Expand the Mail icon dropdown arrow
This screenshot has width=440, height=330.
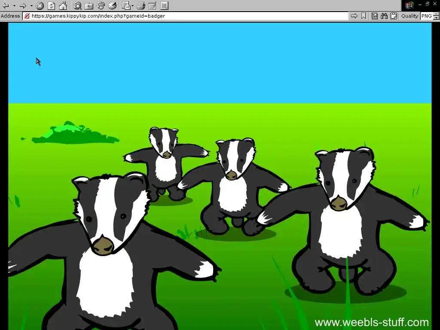132,5
